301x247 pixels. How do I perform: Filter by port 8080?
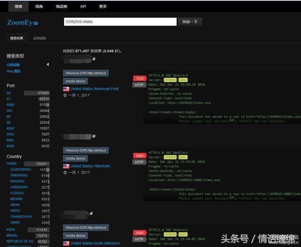click(x=10, y=105)
